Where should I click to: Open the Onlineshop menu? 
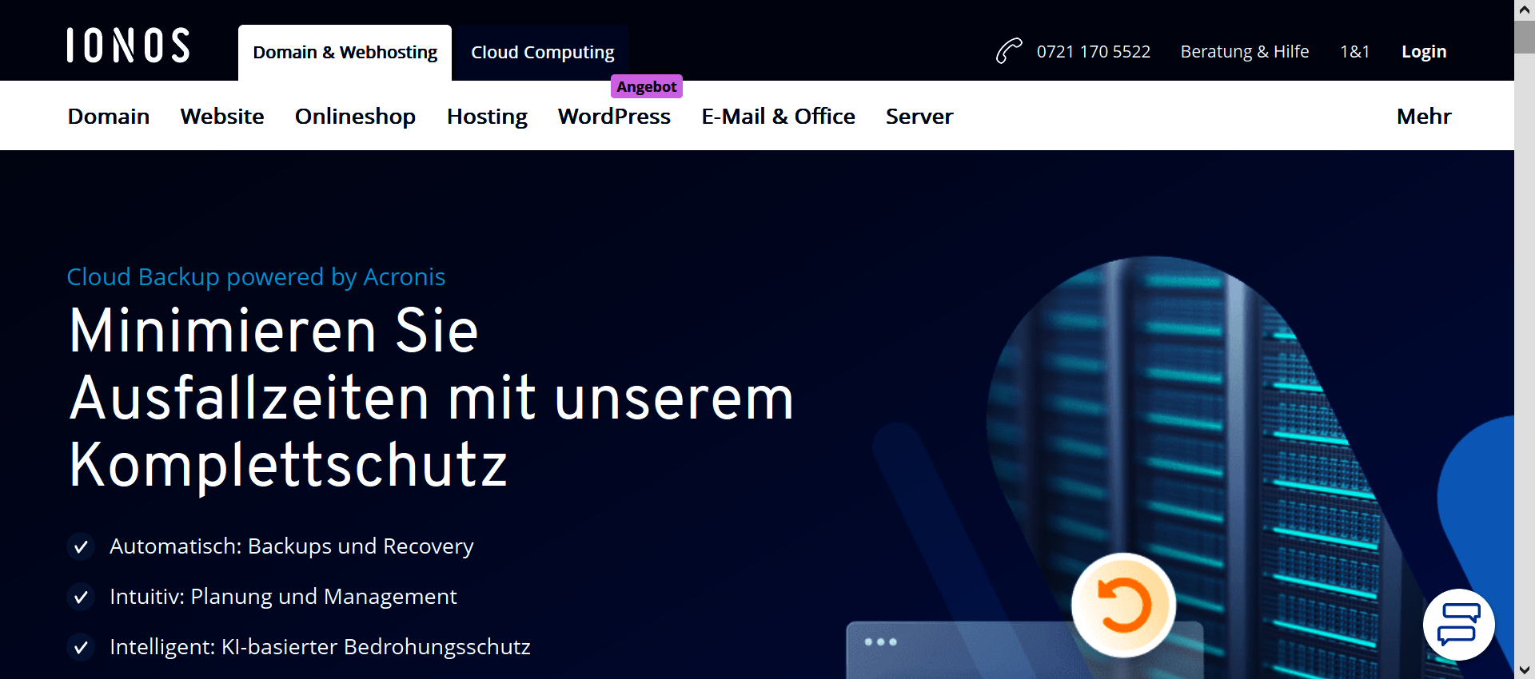(355, 117)
